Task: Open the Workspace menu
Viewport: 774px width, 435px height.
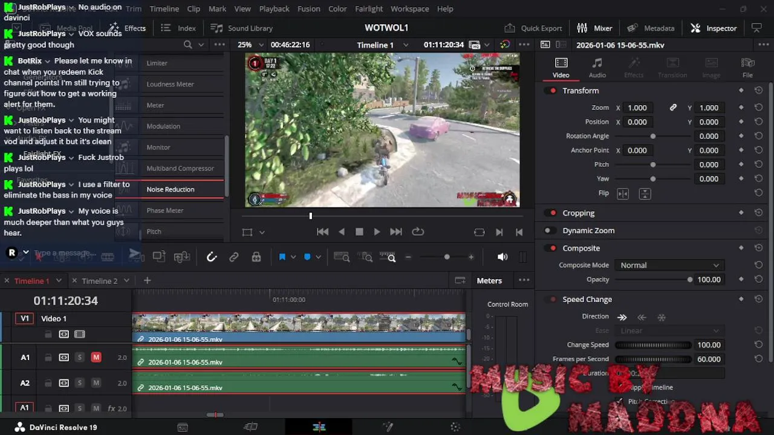Action: pyautogui.click(x=410, y=8)
